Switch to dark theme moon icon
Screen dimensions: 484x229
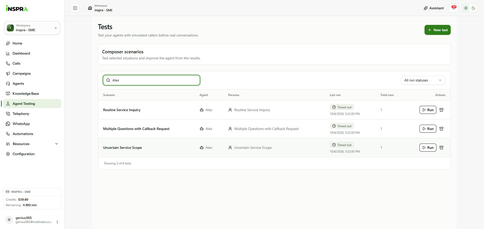click(473, 8)
